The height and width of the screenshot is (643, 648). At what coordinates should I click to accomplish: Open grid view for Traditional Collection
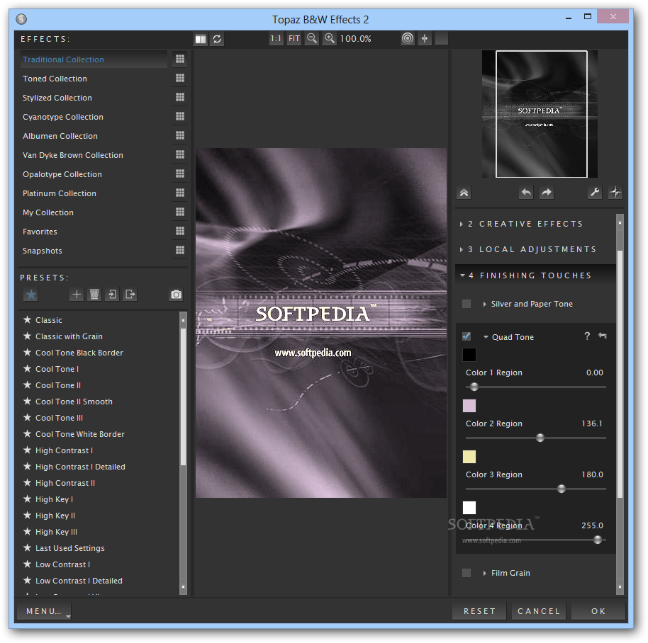coord(180,59)
